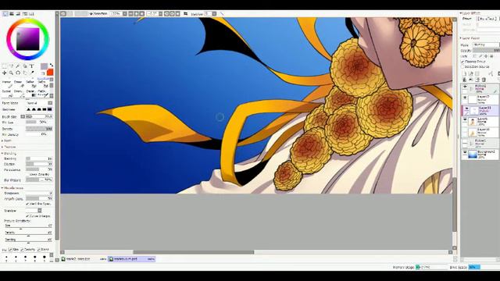Select the magic wand tool
The image size is (500, 281).
click(x=18, y=66)
